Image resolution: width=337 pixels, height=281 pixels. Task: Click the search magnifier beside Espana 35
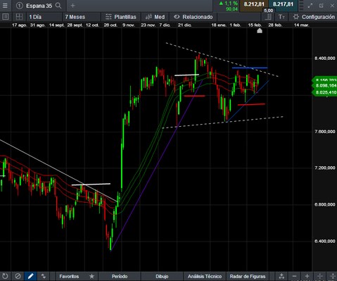(x=58, y=6)
